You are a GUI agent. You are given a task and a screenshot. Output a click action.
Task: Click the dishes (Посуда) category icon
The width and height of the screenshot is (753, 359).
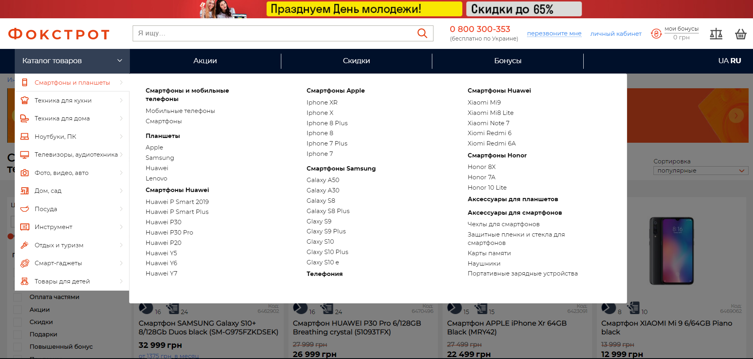(x=25, y=209)
